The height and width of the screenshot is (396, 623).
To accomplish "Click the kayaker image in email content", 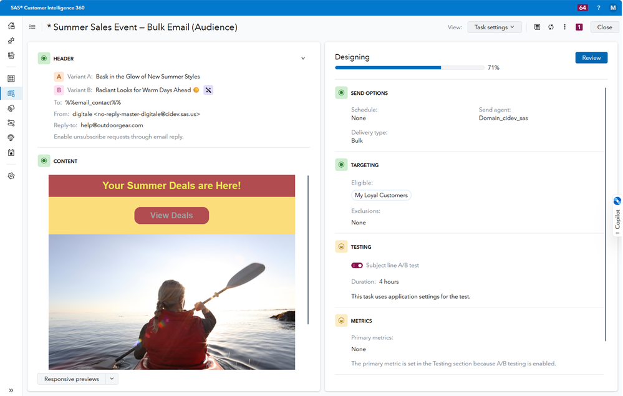I will point(171,302).
